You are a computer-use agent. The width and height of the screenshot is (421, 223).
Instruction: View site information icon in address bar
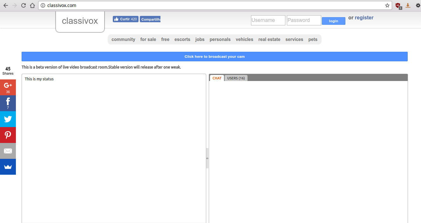coord(43,5)
